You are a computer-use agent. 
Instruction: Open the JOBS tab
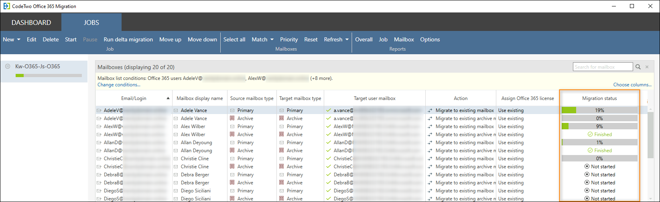tap(91, 22)
